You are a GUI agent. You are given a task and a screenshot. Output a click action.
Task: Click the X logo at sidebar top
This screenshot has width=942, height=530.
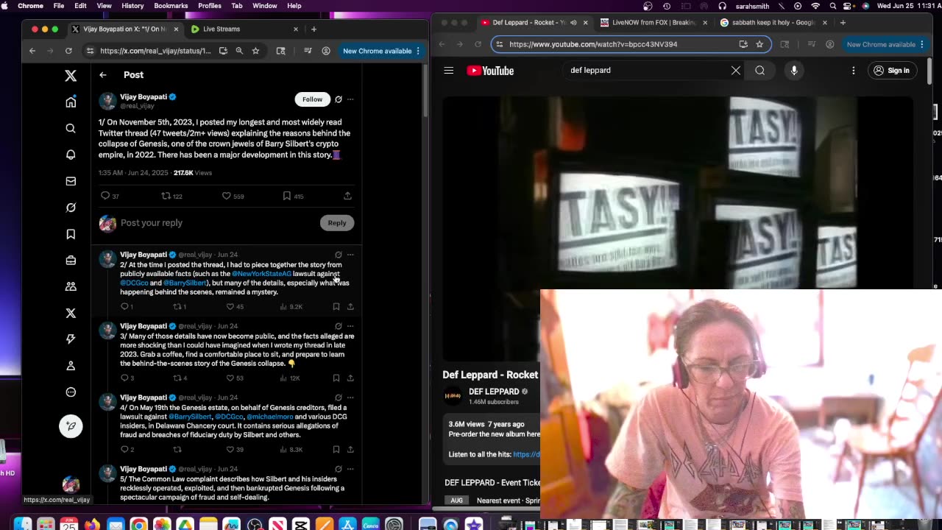pos(71,75)
